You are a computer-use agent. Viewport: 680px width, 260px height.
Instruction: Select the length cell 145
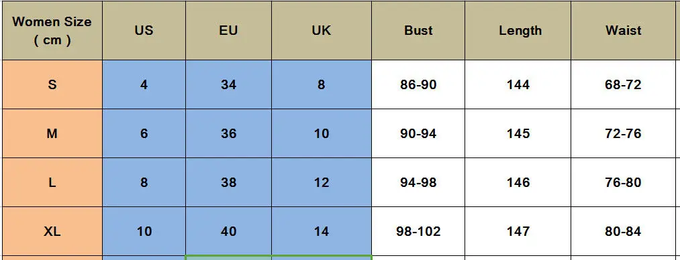(x=518, y=133)
